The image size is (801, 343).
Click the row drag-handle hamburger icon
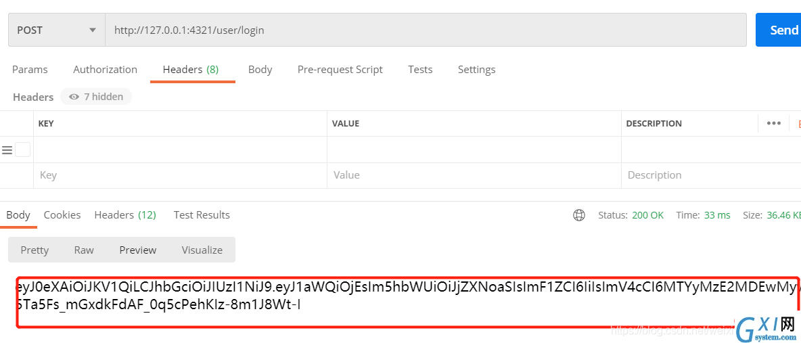[7, 150]
